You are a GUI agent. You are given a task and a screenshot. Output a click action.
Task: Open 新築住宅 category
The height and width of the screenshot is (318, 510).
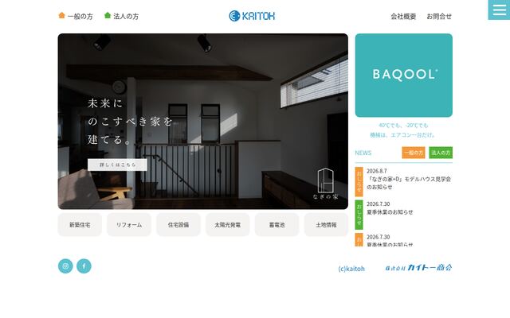point(80,224)
